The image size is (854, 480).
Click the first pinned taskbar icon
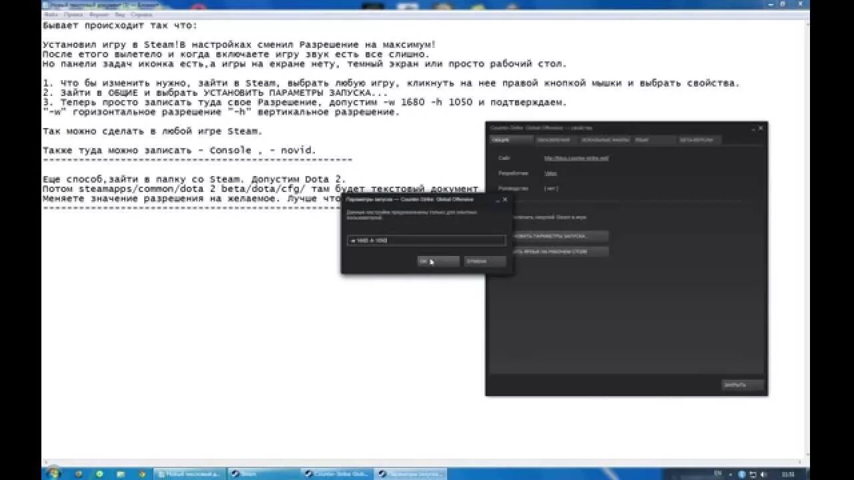[79, 473]
